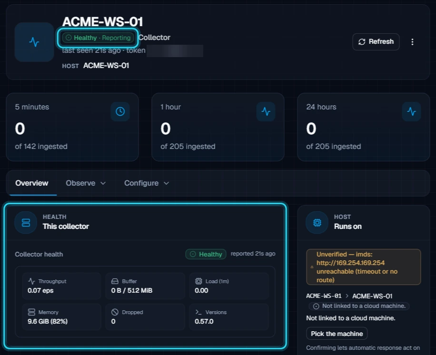The height and width of the screenshot is (355, 436).
Task: Click the '9.6 GiB (82%)' memory value
Action: pyautogui.click(x=48, y=321)
